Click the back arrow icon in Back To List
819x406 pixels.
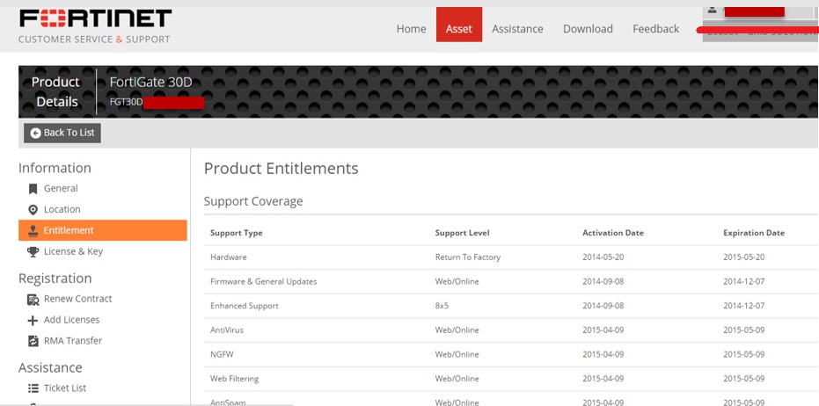(x=35, y=133)
